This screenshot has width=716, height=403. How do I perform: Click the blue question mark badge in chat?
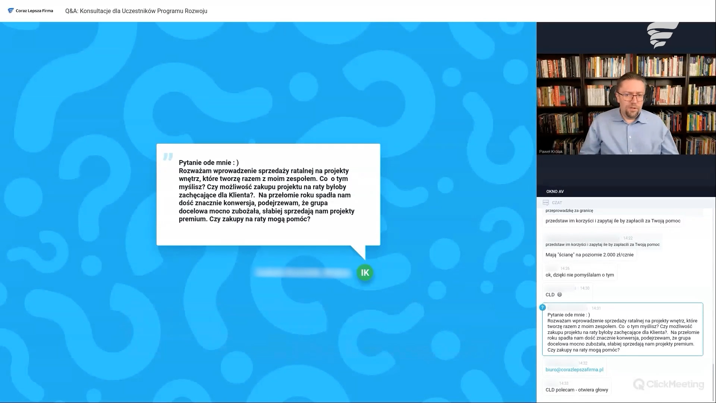pyautogui.click(x=543, y=307)
